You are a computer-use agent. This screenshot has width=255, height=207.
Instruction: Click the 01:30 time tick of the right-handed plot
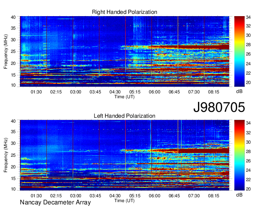click(36, 92)
